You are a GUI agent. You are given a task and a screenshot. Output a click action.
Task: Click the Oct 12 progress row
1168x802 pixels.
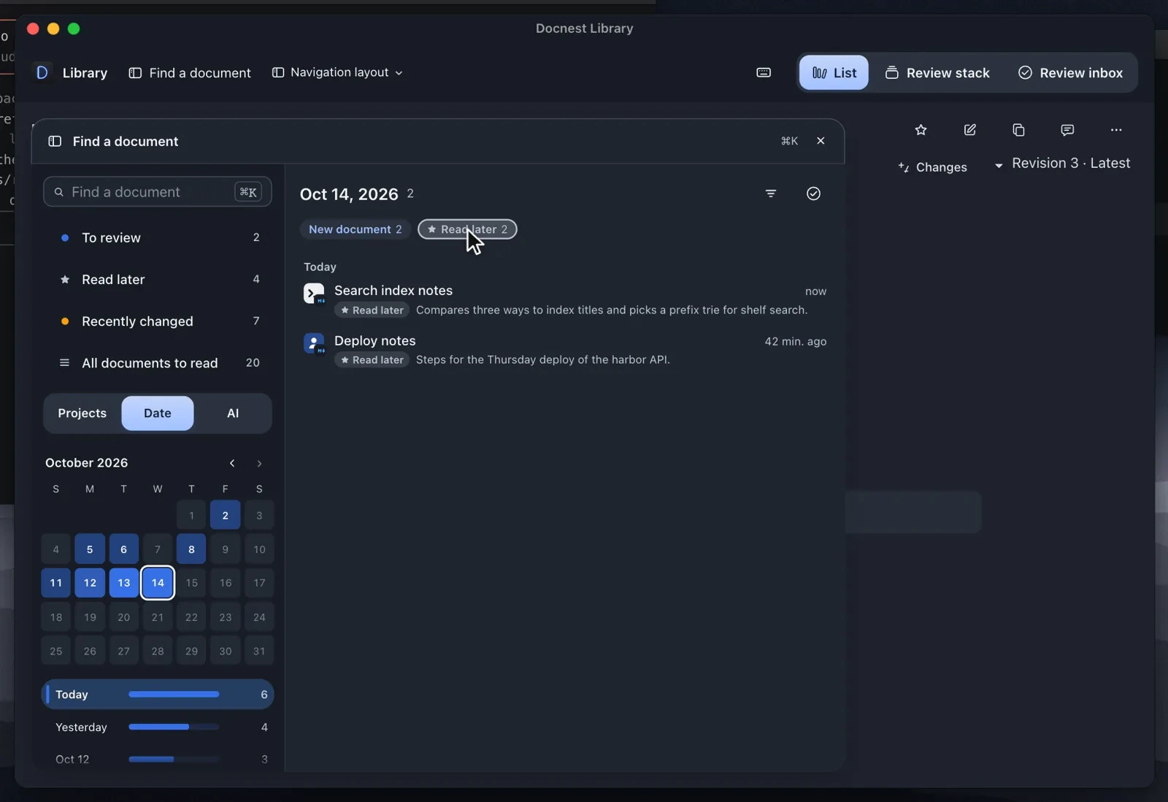(x=158, y=760)
